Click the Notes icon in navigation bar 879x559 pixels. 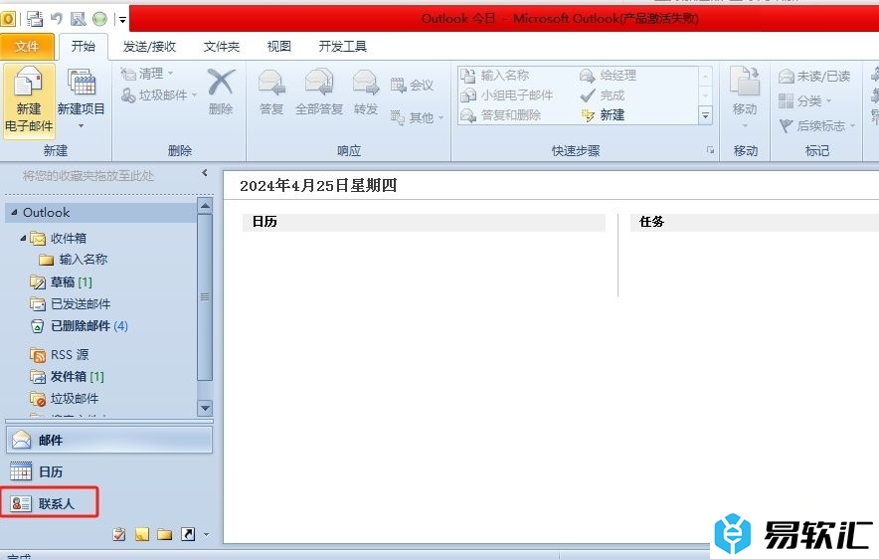pos(142,534)
